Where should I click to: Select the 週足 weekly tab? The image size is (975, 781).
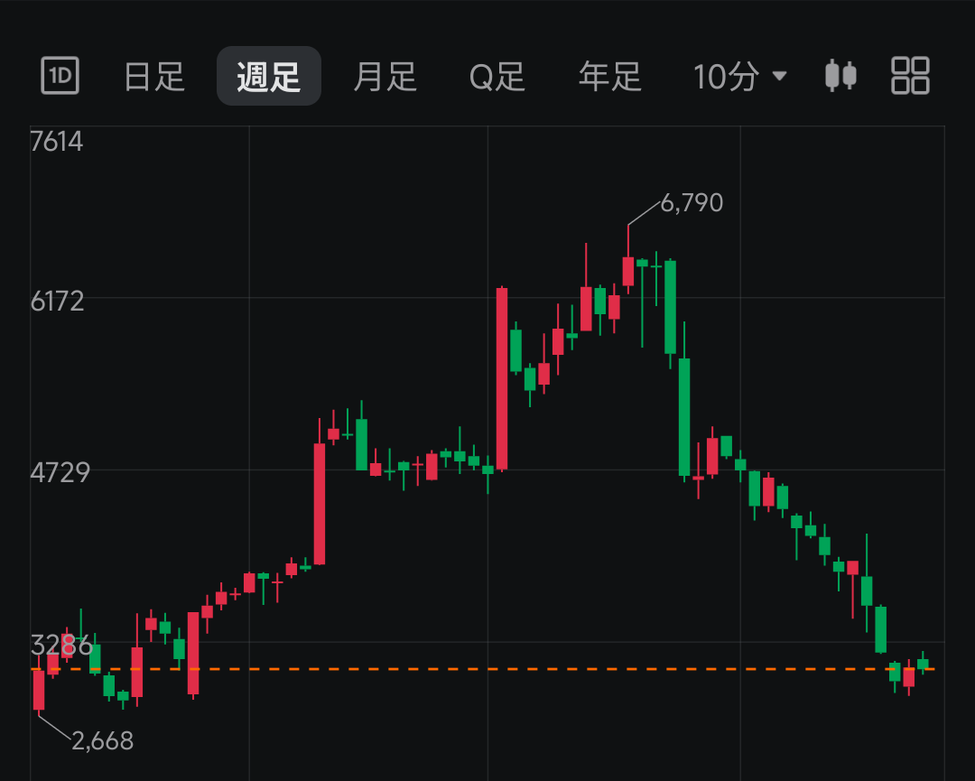pyautogui.click(x=269, y=76)
